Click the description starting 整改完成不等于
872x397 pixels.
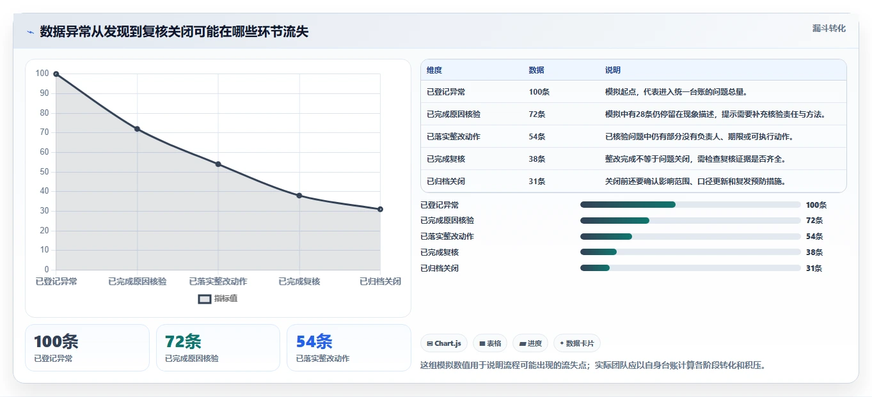pyautogui.click(x=695, y=159)
